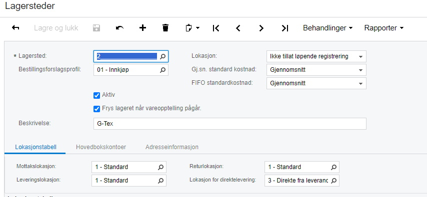Viewport: 427px width, 197px height.
Task: Toggle the Frys lageret når vareopptelling pågår checkbox
Action: [x=96, y=109]
